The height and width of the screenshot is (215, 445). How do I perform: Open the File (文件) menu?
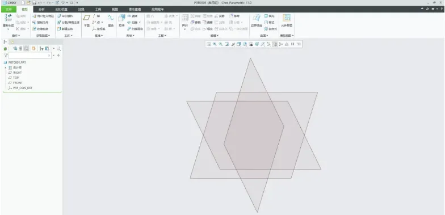9,9
